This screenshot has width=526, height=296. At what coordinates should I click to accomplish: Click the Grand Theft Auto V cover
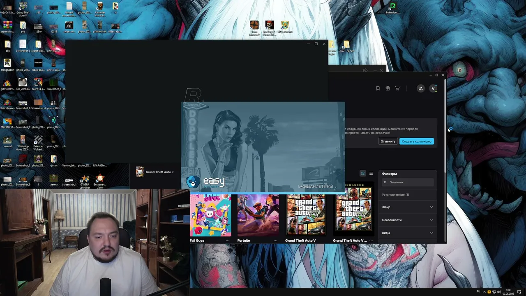point(306,215)
